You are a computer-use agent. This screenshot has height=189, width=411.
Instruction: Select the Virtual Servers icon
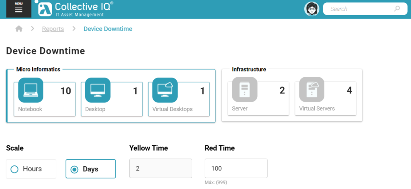(x=311, y=90)
